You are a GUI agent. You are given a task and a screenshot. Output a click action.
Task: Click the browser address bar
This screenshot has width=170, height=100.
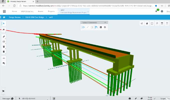pyautogui.click(x=87, y=5)
